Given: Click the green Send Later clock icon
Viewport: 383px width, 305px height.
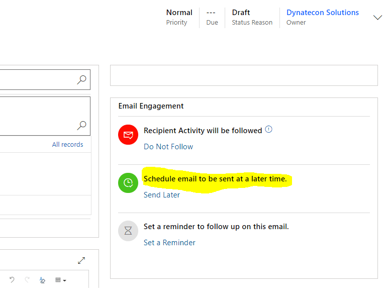Looking at the screenshot, I should (128, 182).
